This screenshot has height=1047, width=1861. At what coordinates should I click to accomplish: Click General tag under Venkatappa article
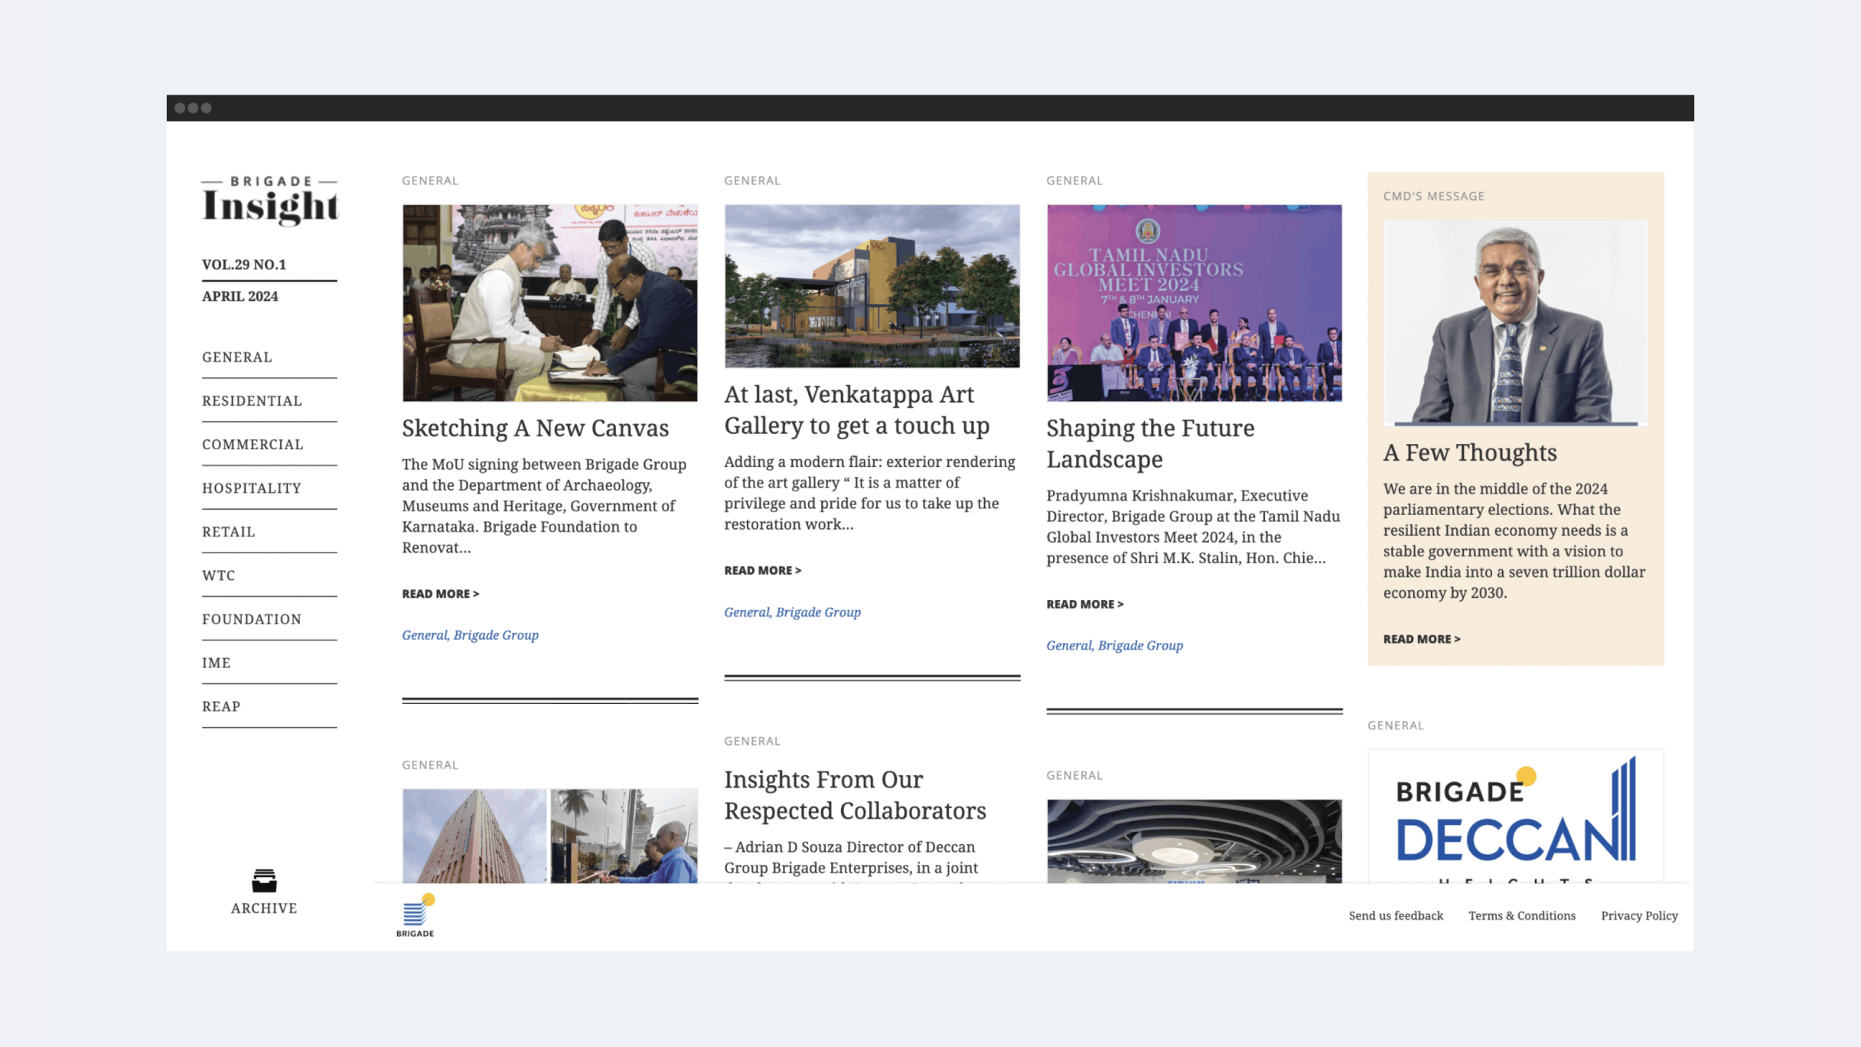coord(747,612)
